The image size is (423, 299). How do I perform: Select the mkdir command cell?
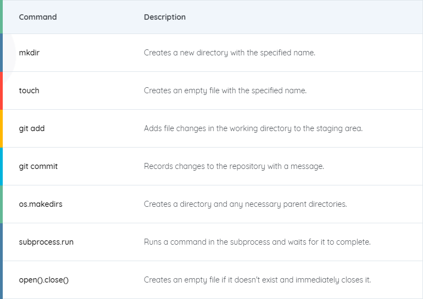[x=29, y=53]
